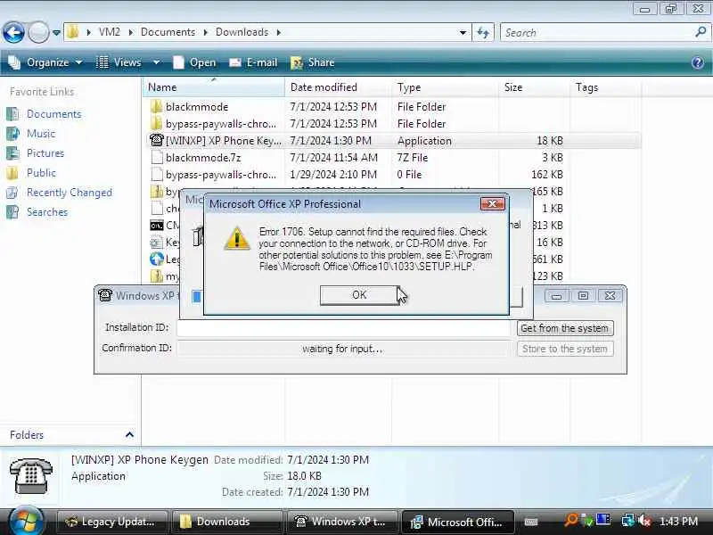Click the E-mail toolbar button
This screenshot has width=713, height=535.
254,62
